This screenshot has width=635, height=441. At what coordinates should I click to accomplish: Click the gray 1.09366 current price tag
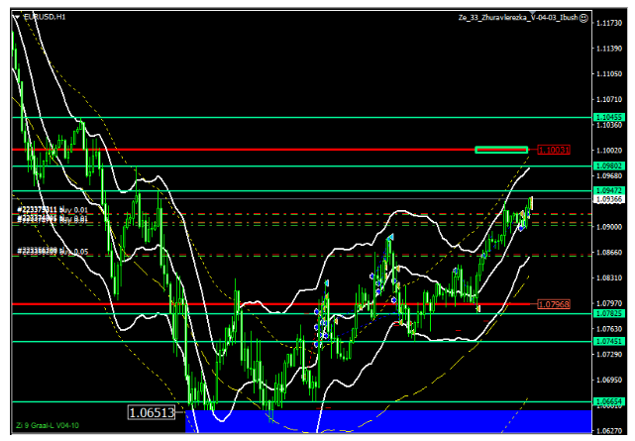[607, 199]
